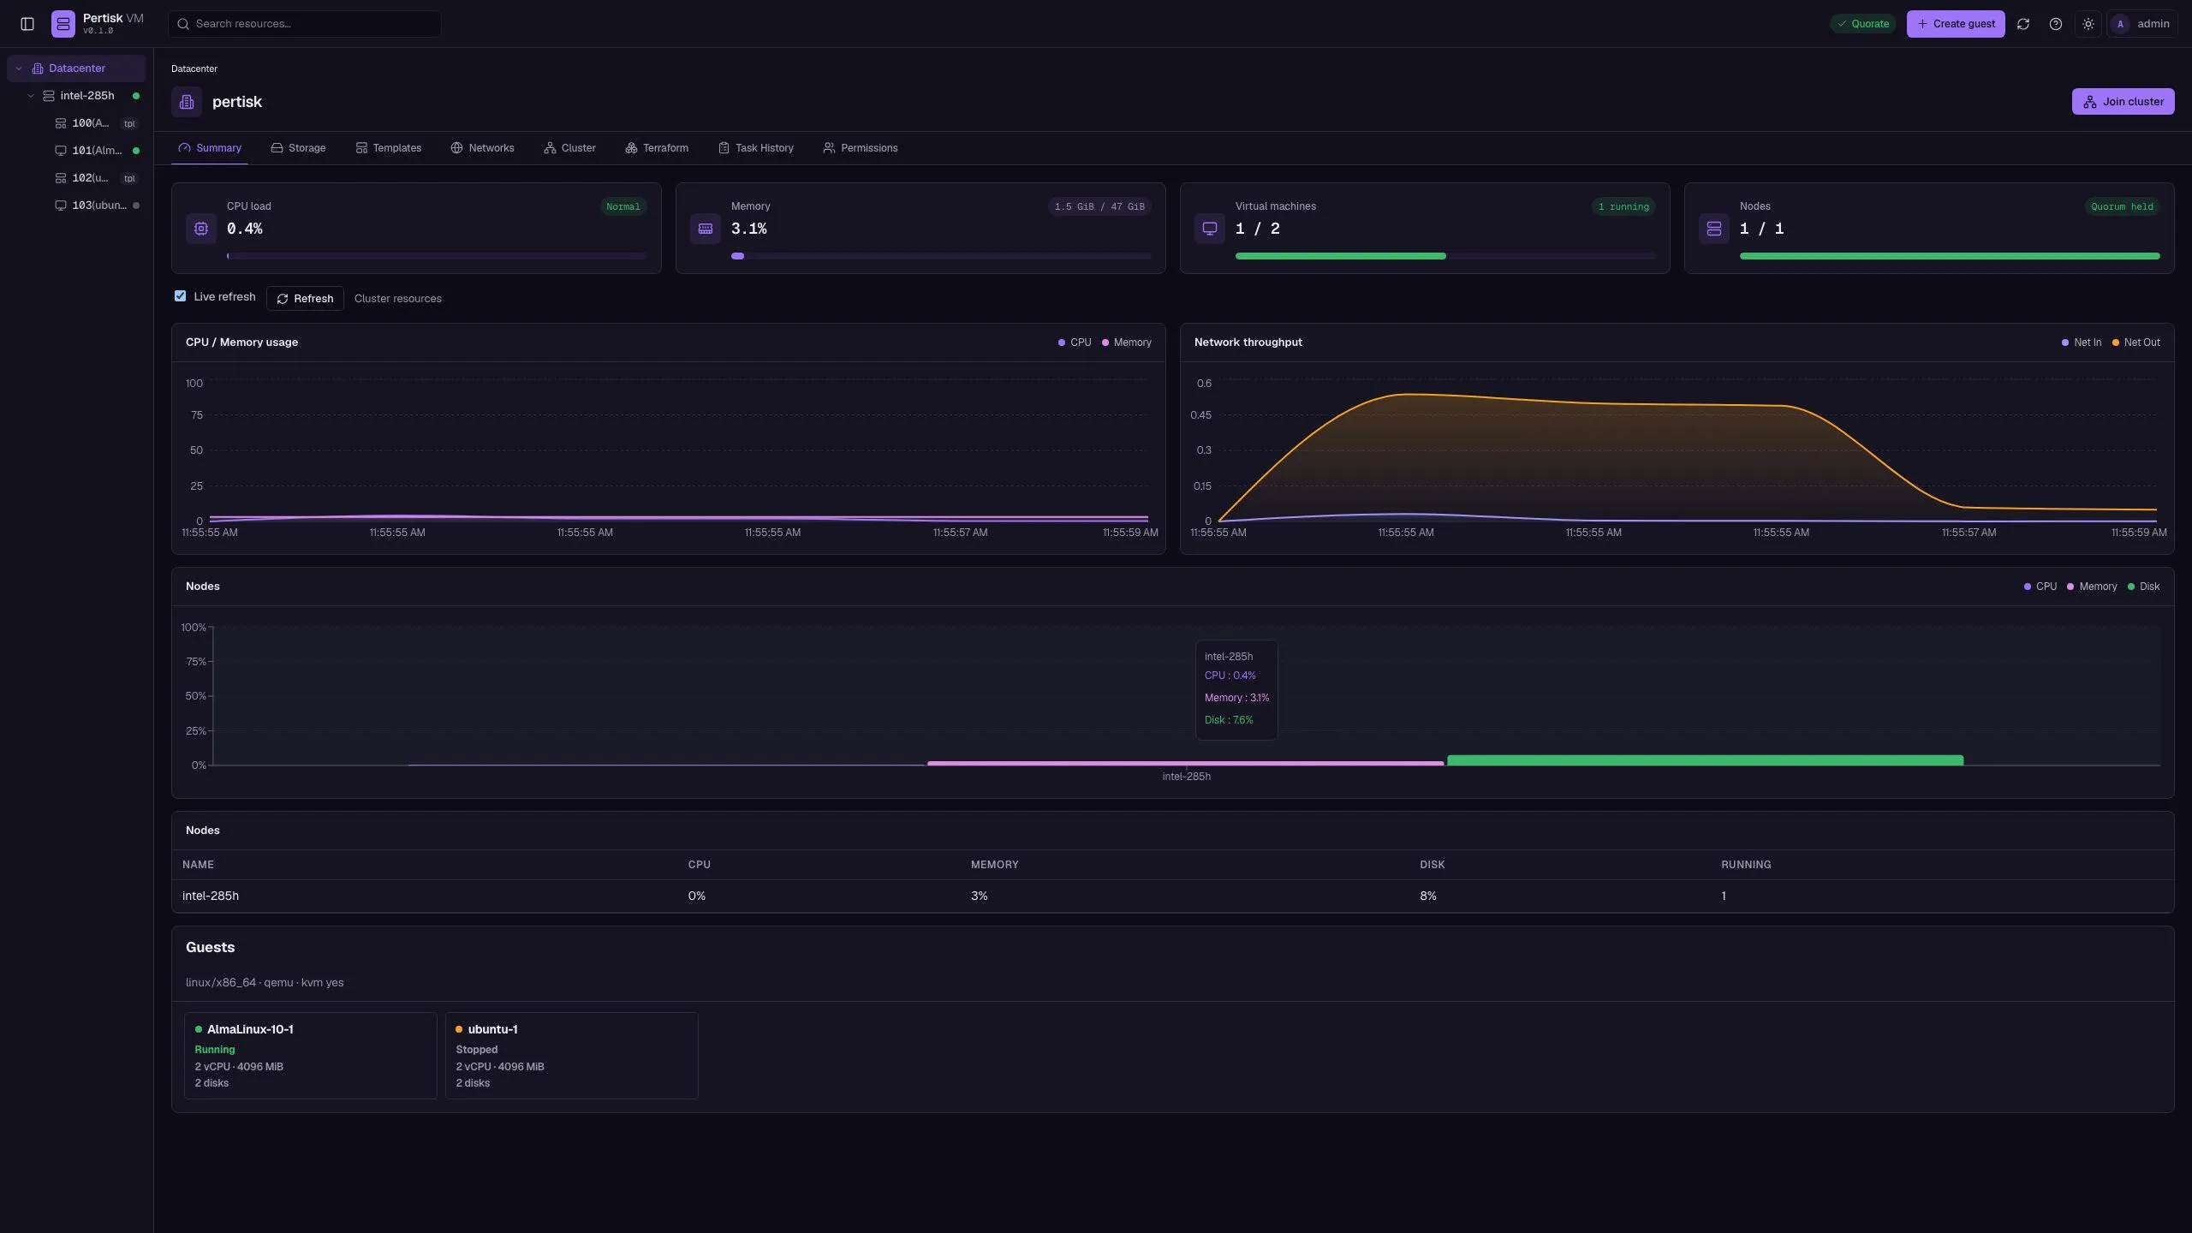
Task: Click the "1.5 GiB / 47 GiB" badge
Action: pyautogui.click(x=1099, y=206)
